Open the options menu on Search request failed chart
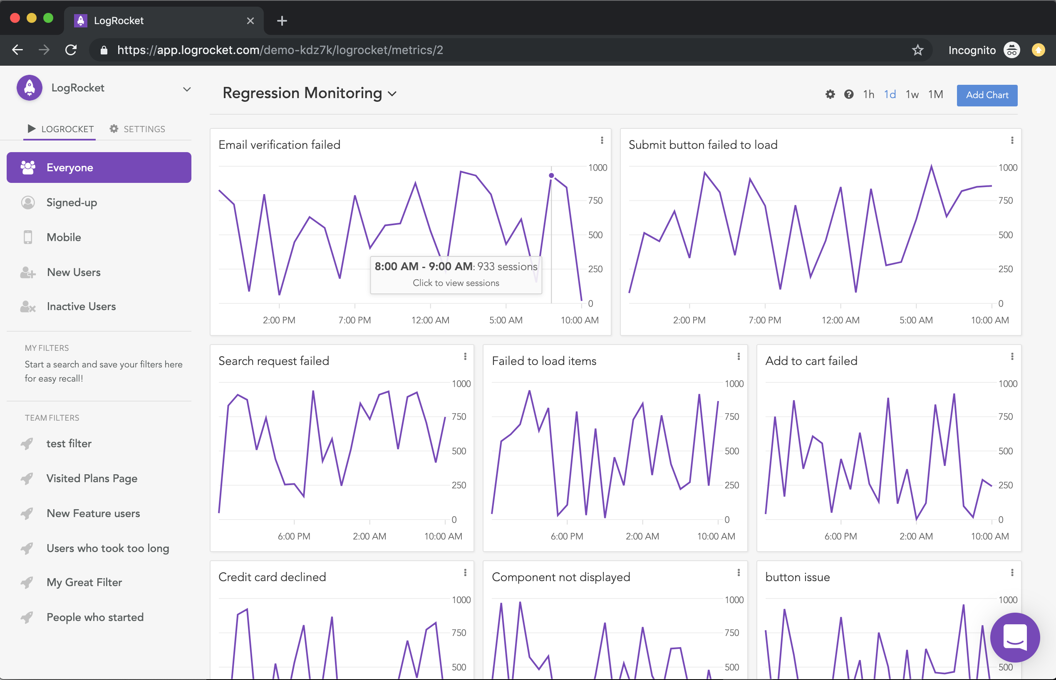 465,356
